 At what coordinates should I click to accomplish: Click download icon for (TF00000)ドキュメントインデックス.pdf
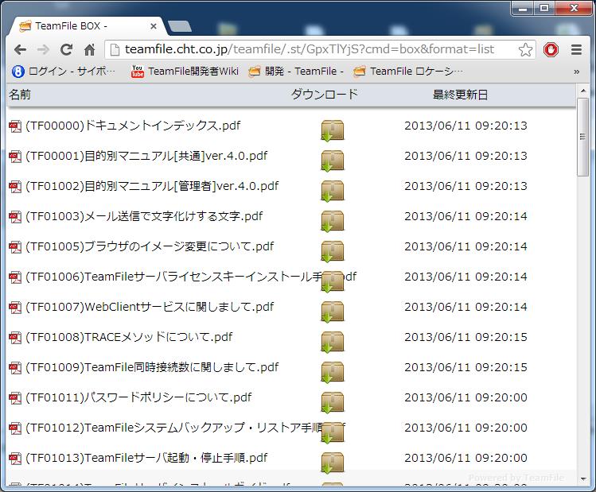point(332,131)
